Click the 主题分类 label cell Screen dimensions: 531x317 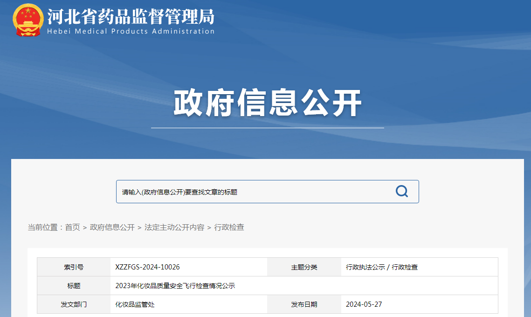304,267
